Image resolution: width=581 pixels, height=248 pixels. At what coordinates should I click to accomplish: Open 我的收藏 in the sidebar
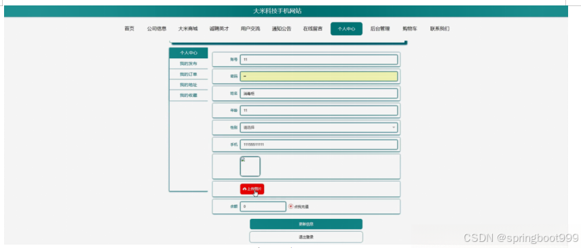point(189,95)
